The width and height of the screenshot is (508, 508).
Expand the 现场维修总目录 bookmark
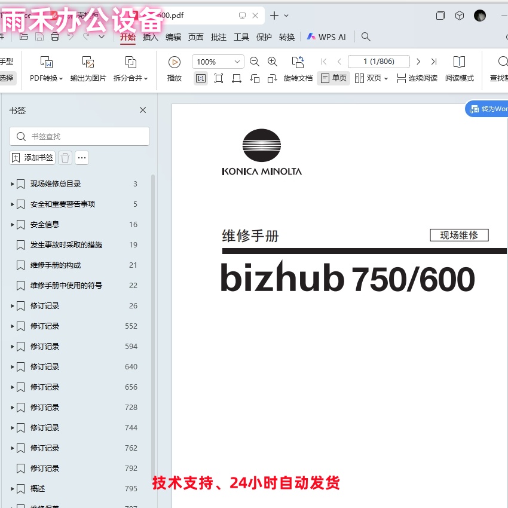12,184
